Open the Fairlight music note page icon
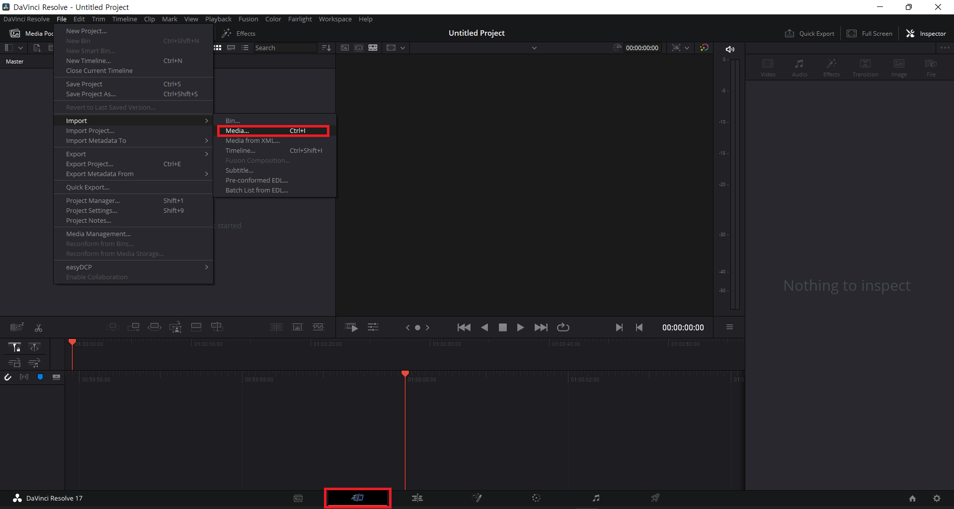The width and height of the screenshot is (954, 509). click(x=596, y=498)
